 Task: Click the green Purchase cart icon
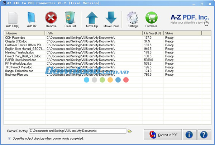point(151,18)
